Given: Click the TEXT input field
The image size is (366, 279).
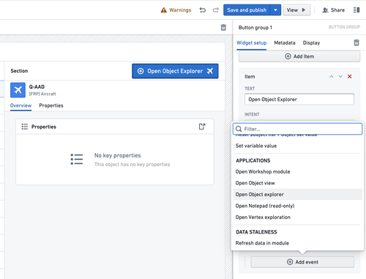Looking at the screenshot, I should point(299,100).
